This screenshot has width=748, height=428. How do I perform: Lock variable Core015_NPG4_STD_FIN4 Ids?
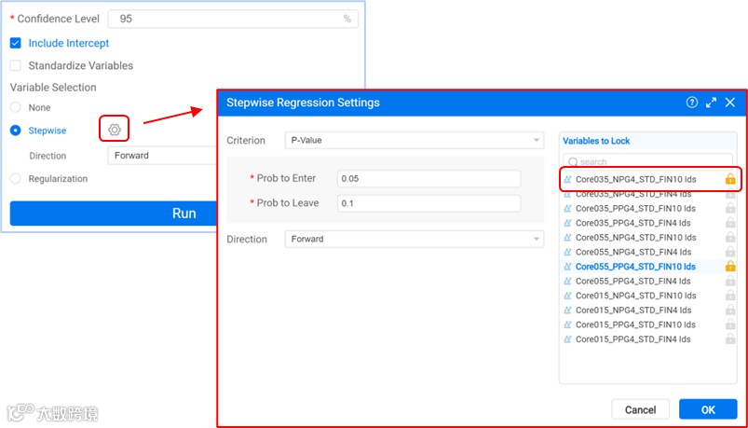tap(730, 310)
